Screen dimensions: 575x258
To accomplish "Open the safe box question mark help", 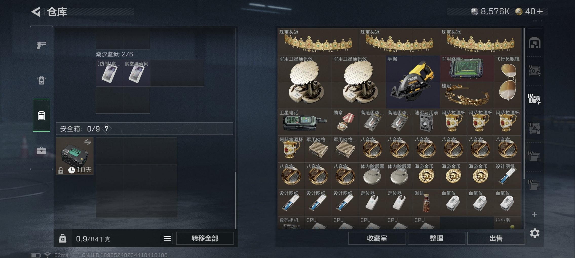I will pyautogui.click(x=107, y=129).
